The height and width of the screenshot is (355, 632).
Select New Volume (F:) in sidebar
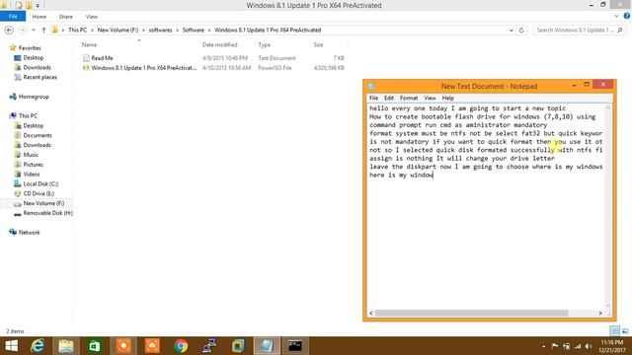[43, 203]
